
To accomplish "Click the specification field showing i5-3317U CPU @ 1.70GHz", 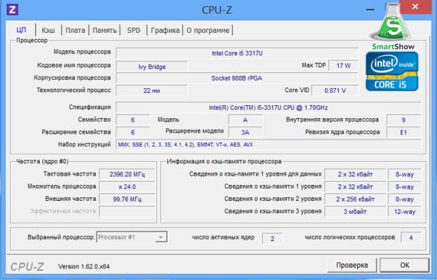I will coord(268,107).
